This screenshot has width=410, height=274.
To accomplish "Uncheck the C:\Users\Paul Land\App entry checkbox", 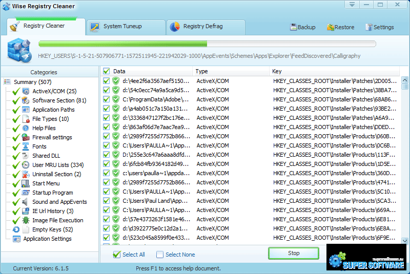I will [x=106, y=201].
